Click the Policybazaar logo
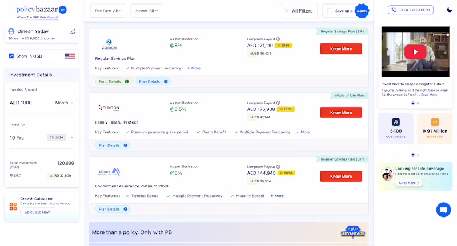 point(41,12)
